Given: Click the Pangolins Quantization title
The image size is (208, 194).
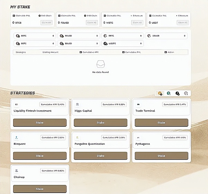Looking at the screenshot, I should coord(90,144).
